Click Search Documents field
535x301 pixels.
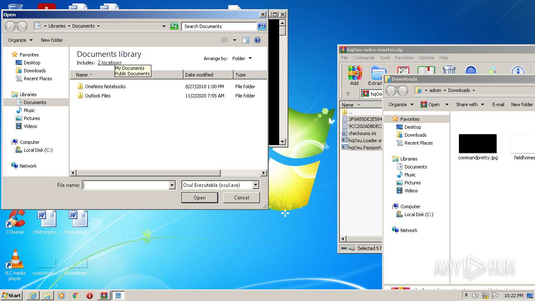click(219, 26)
